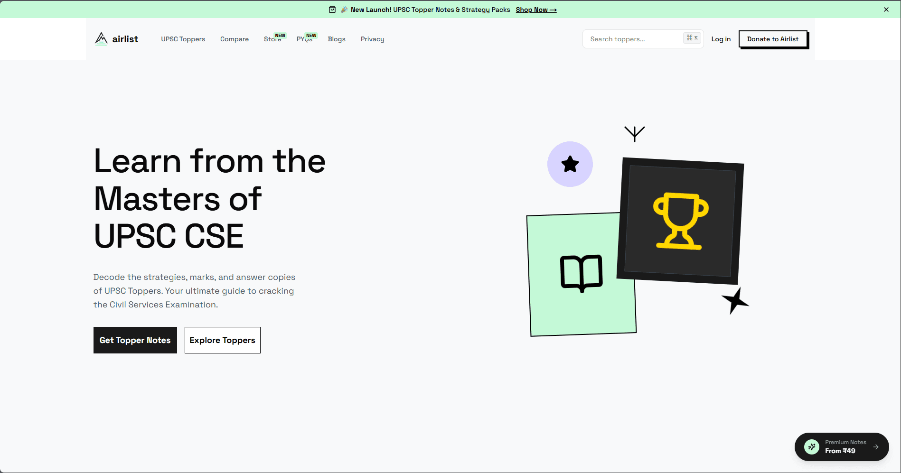The height and width of the screenshot is (473, 901).
Task: Open the PYQs navigation link
Action: [x=304, y=39]
